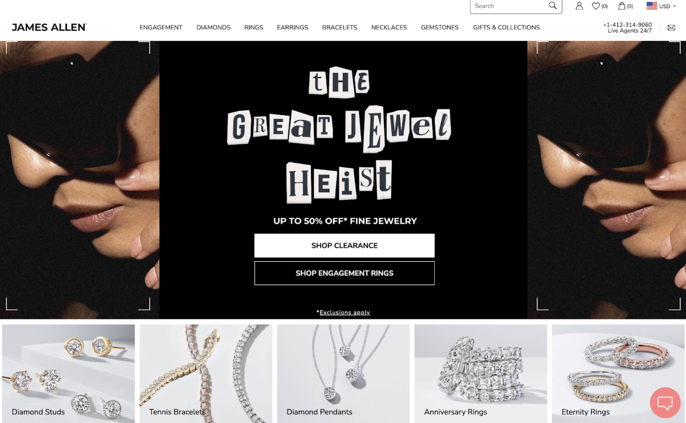Open the Engagement menu

161,28
